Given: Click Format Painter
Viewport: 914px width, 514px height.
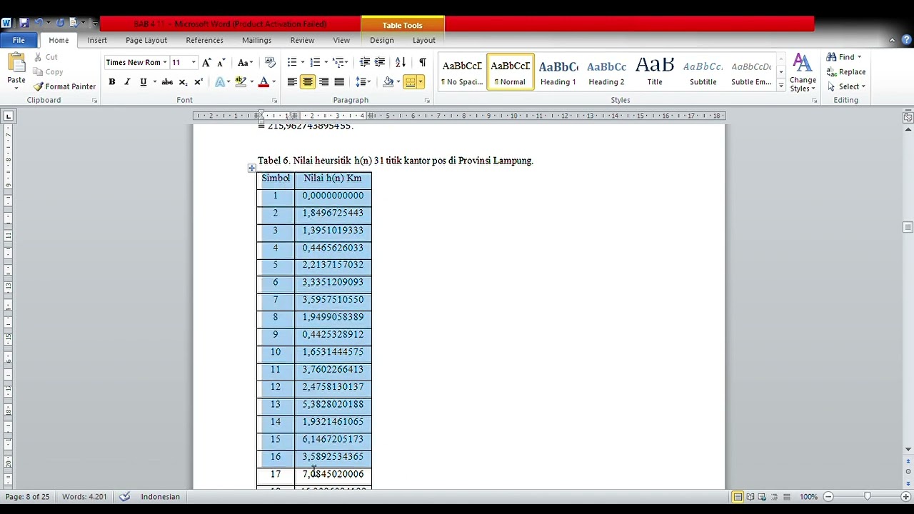Looking at the screenshot, I should [x=64, y=86].
